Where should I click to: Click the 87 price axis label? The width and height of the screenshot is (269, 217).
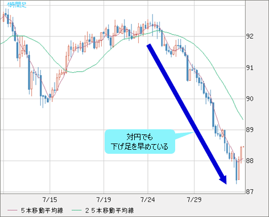pyautogui.click(x=250, y=192)
